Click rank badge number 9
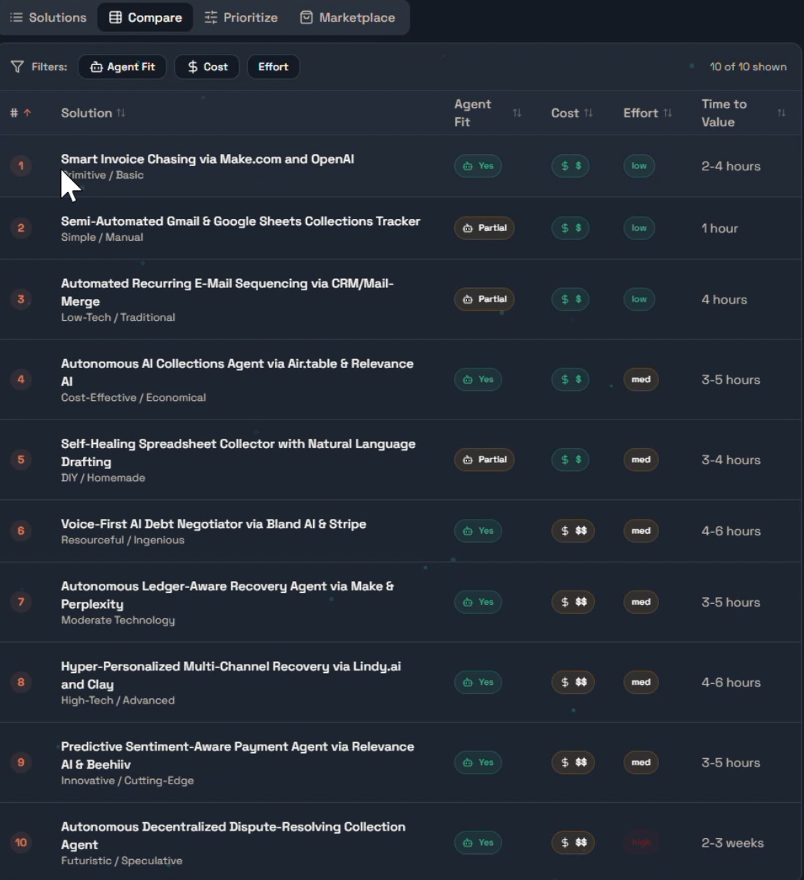The height and width of the screenshot is (880, 804). (x=21, y=762)
